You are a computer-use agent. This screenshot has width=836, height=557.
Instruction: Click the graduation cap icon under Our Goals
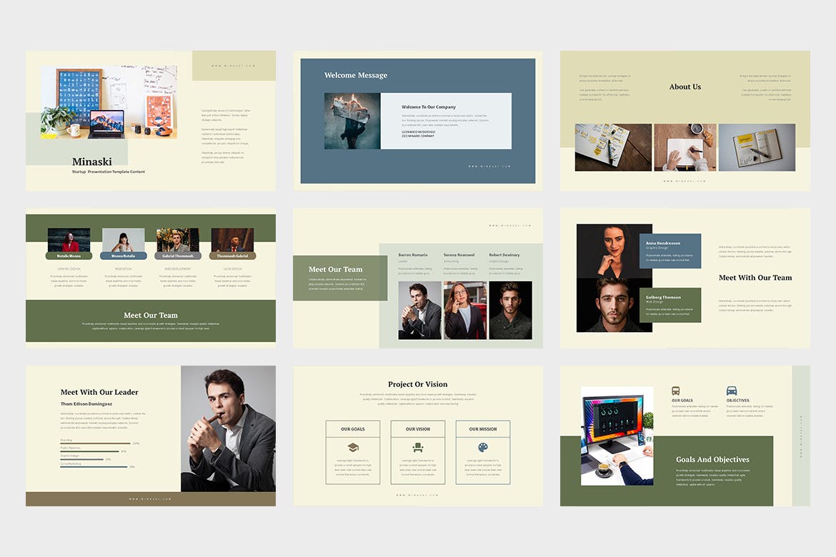(353, 448)
